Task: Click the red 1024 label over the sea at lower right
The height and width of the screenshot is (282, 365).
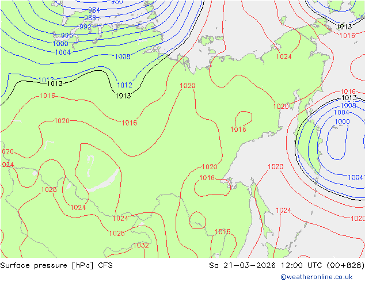Action: tap(283, 211)
